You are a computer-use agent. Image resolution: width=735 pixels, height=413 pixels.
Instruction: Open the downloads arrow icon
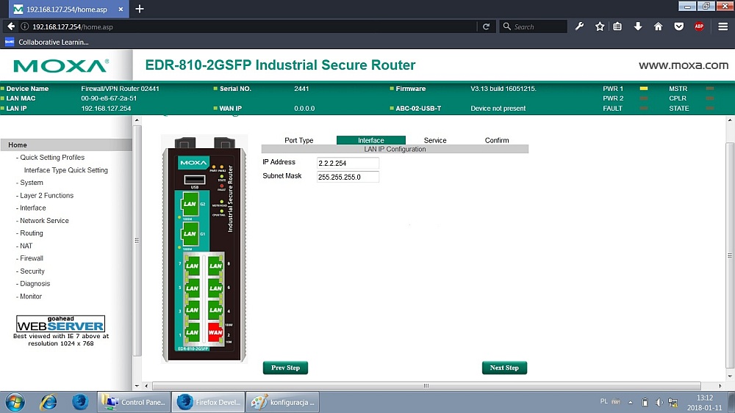[637, 26]
